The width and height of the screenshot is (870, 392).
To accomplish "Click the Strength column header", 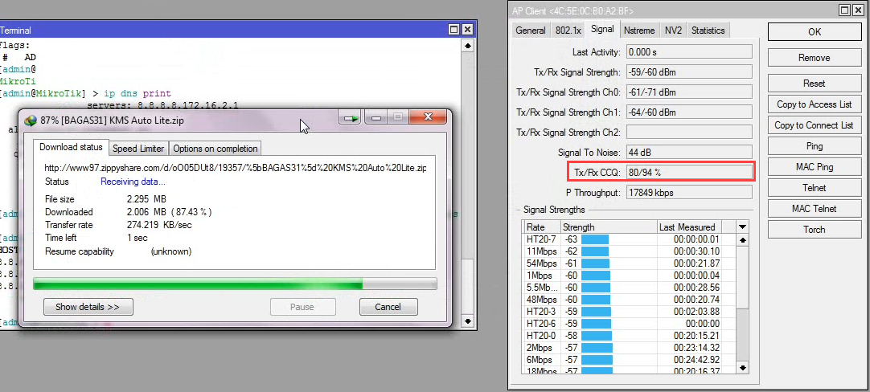I will tap(608, 227).
